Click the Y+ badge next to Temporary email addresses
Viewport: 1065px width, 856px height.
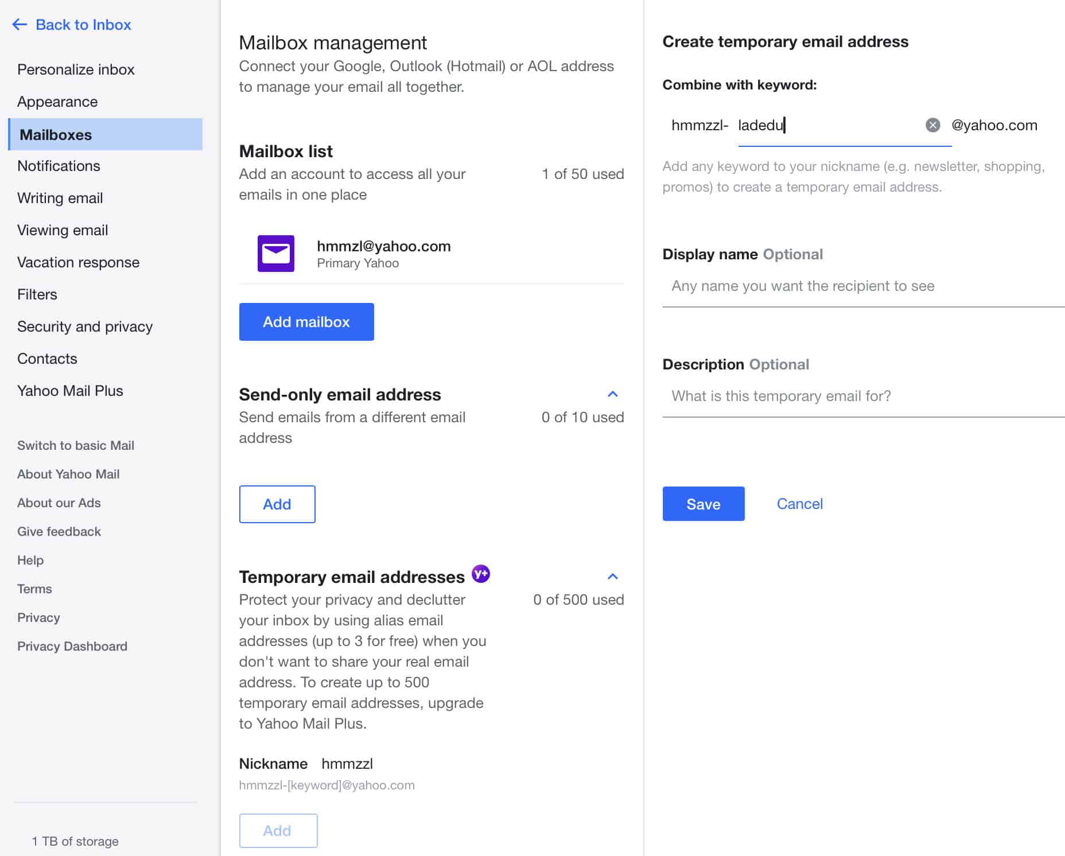pyautogui.click(x=481, y=574)
